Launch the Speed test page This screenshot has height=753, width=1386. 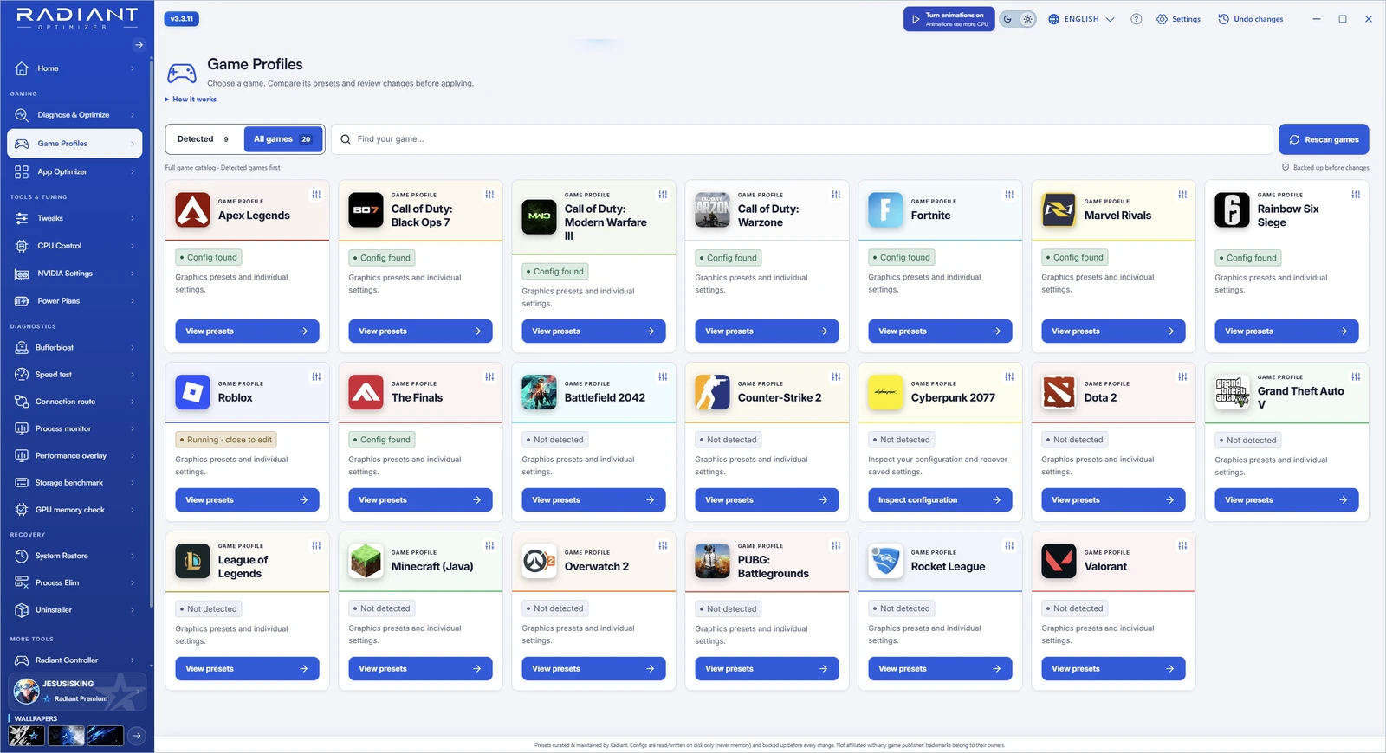[74, 375]
